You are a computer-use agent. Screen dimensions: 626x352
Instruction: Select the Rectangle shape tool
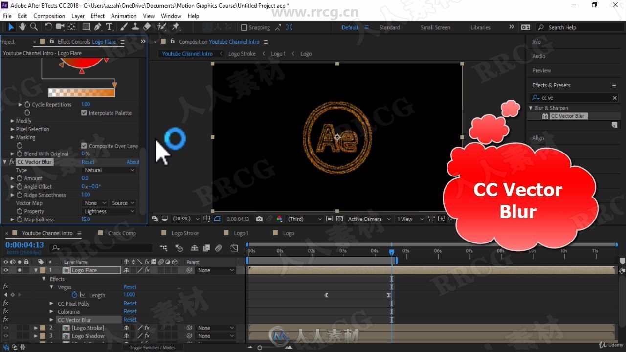tap(87, 27)
